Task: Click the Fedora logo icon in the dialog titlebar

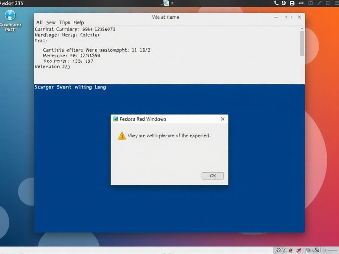Action: [x=115, y=119]
